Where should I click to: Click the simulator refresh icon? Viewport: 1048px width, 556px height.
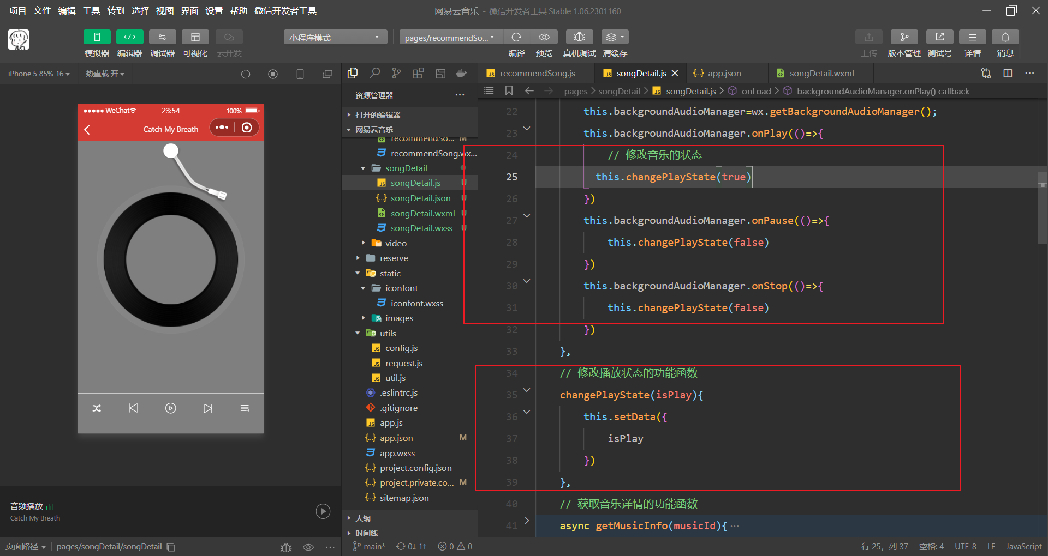pos(246,74)
